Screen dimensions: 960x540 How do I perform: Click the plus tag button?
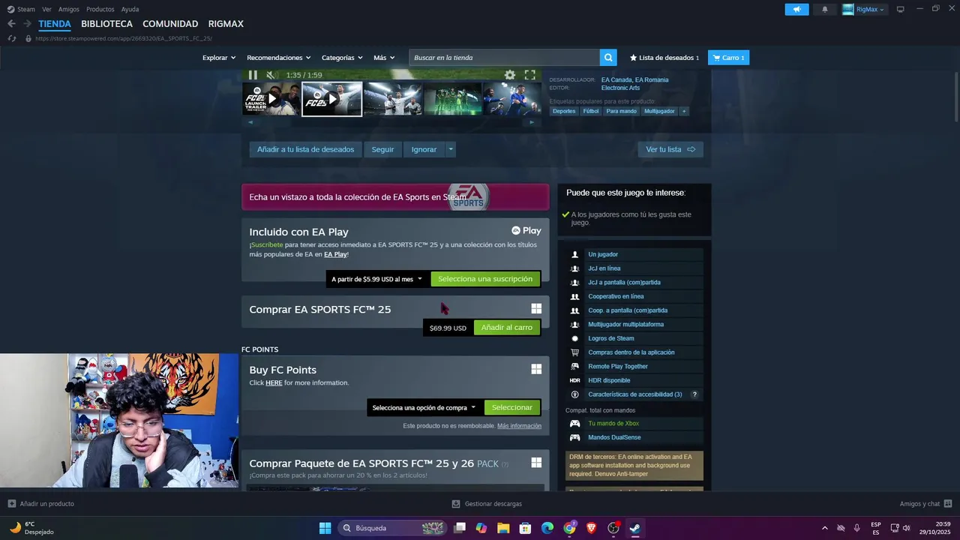pyautogui.click(x=683, y=111)
